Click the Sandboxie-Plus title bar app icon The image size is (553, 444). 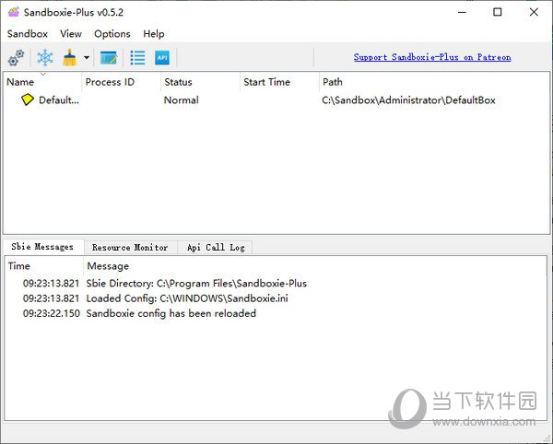[12, 12]
